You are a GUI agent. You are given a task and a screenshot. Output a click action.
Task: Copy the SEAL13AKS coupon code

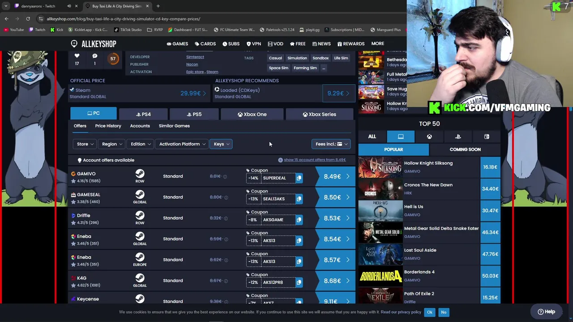point(299,199)
